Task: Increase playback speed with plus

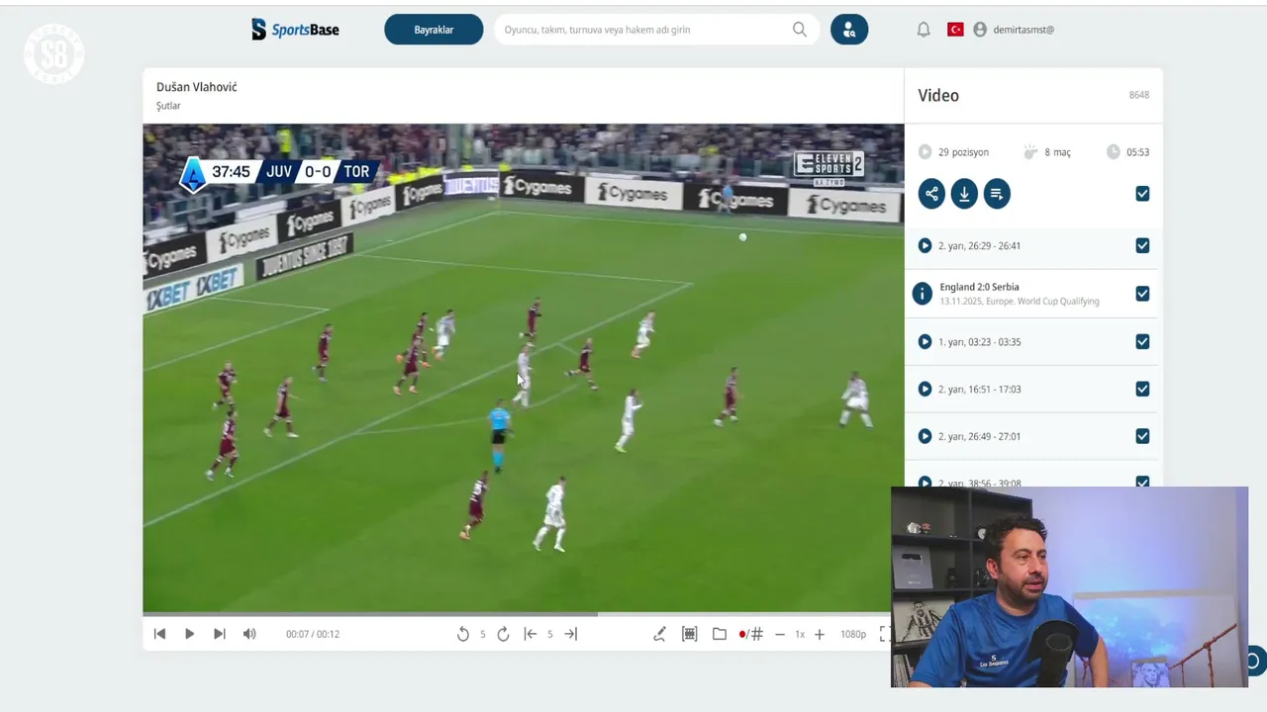Action: coord(820,634)
